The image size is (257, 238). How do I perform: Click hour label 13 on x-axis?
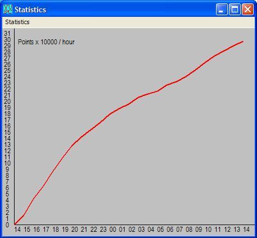tap(237, 230)
